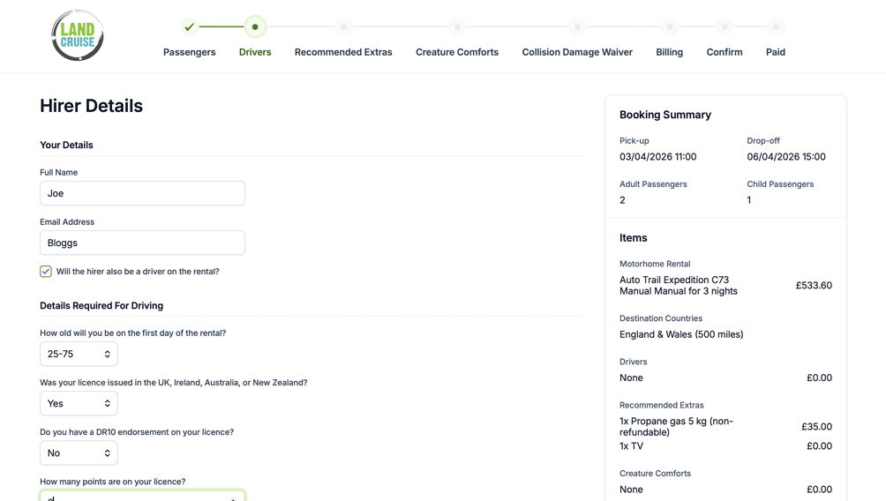This screenshot has height=501, width=886.
Task: Open the licence points dropdown
Action: (x=142, y=497)
